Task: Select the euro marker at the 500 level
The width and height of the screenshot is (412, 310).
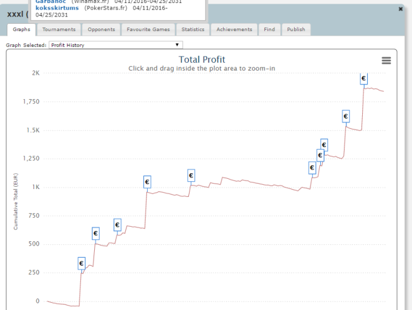Action: point(95,233)
